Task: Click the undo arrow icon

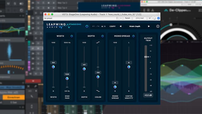Action: click(94, 26)
